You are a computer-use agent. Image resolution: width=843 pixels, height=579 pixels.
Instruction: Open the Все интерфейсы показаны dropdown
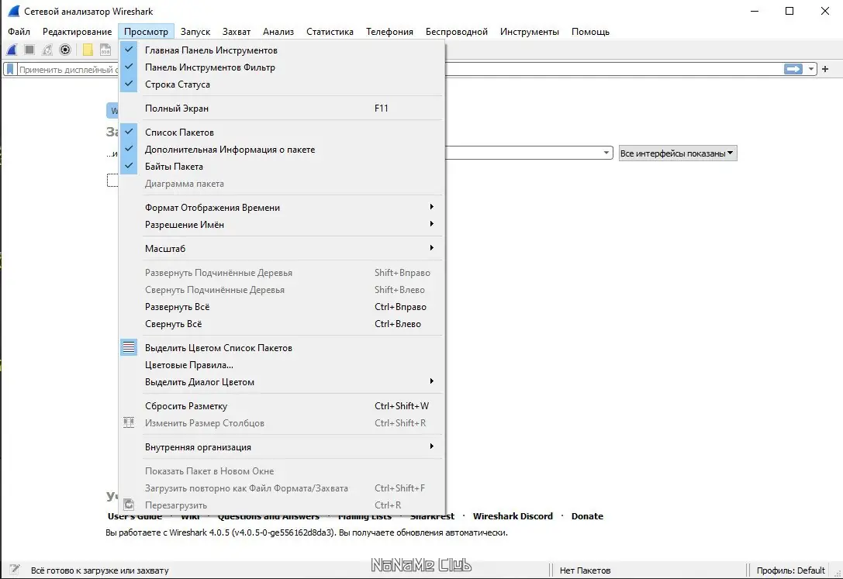pos(677,153)
